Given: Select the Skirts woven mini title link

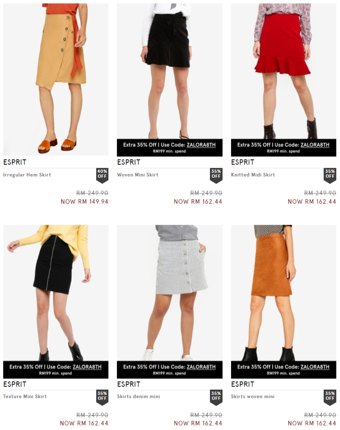Looking at the screenshot, I should [x=253, y=396].
